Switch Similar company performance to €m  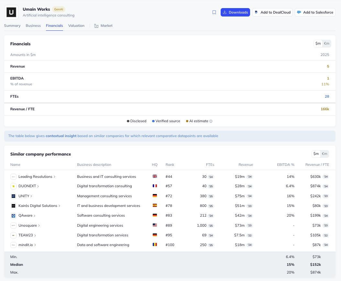point(324,154)
